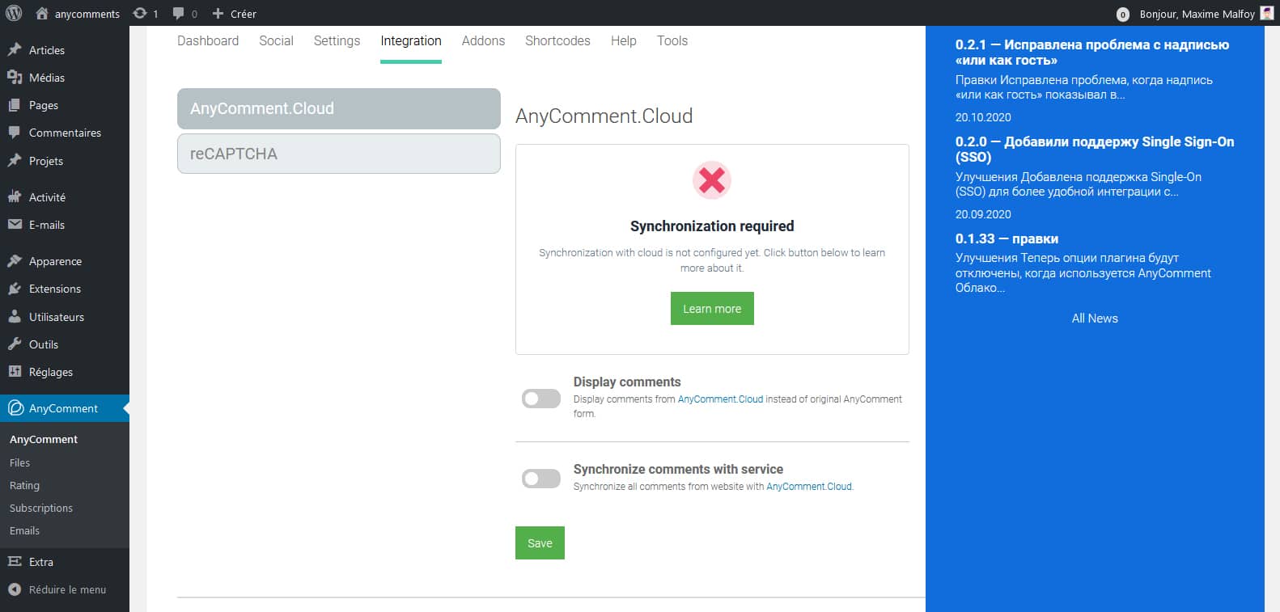Click the Synchronization required heading text
Viewport: 1280px width, 612px height.
712,226
